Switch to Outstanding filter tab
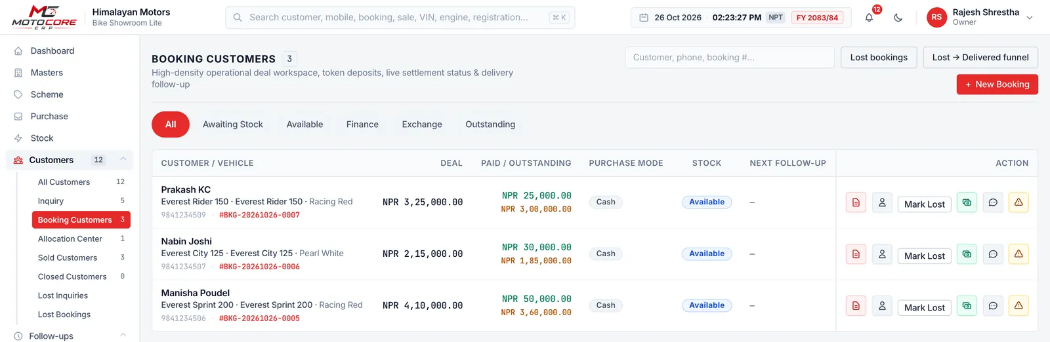 [490, 124]
